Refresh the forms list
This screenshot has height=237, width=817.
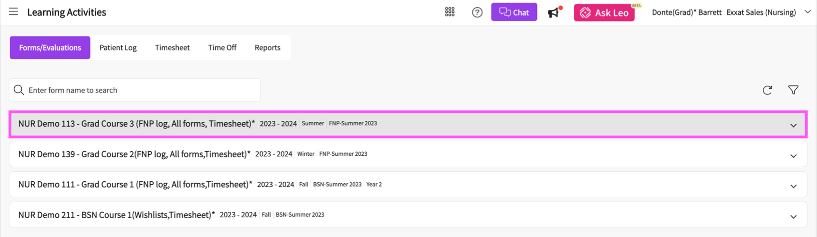(767, 90)
